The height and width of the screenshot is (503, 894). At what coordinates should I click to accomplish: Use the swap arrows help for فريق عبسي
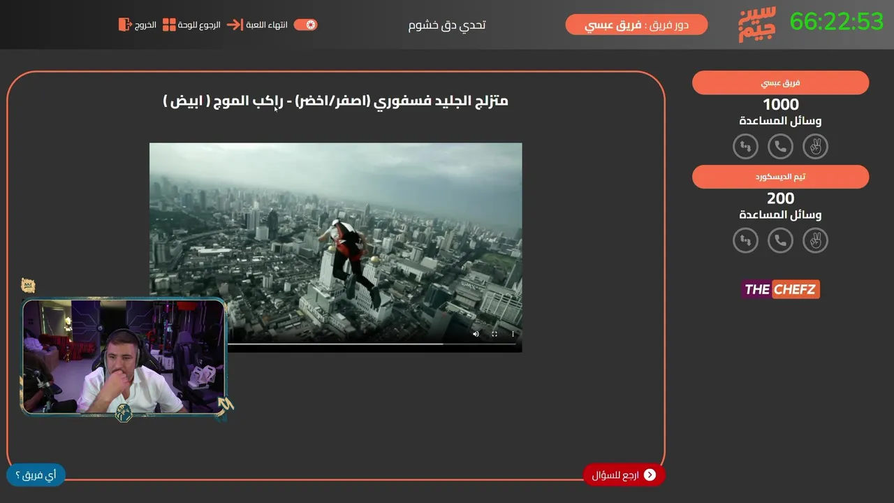tap(745, 147)
